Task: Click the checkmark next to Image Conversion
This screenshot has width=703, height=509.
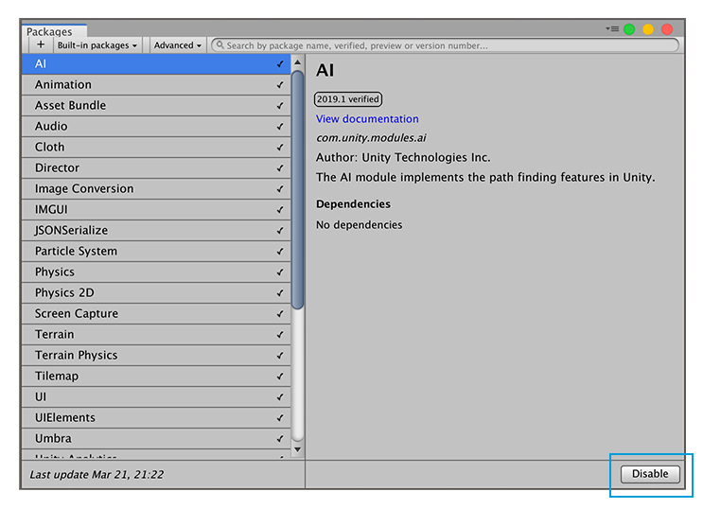Action: [x=280, y=189]
